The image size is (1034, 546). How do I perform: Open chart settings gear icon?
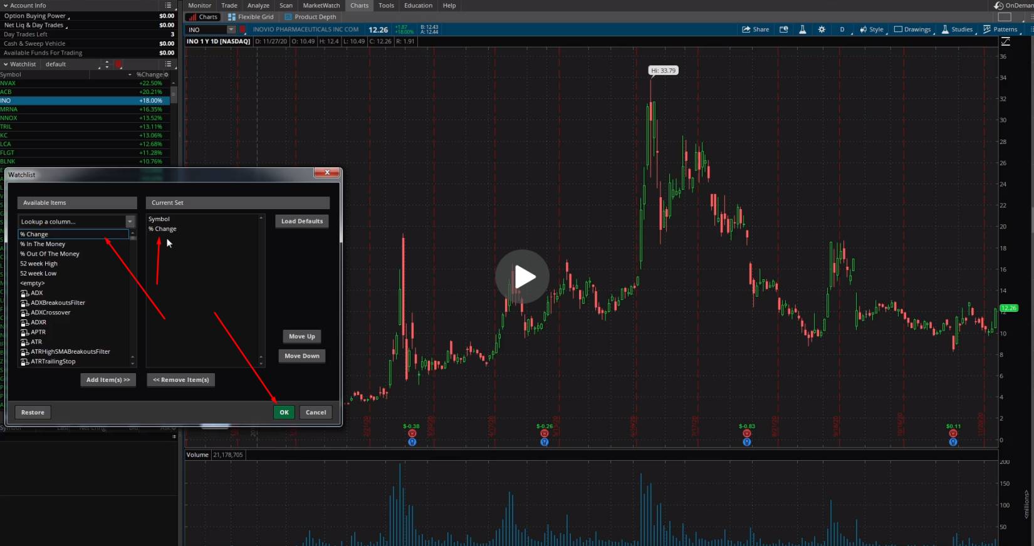[x=822, y=29]
